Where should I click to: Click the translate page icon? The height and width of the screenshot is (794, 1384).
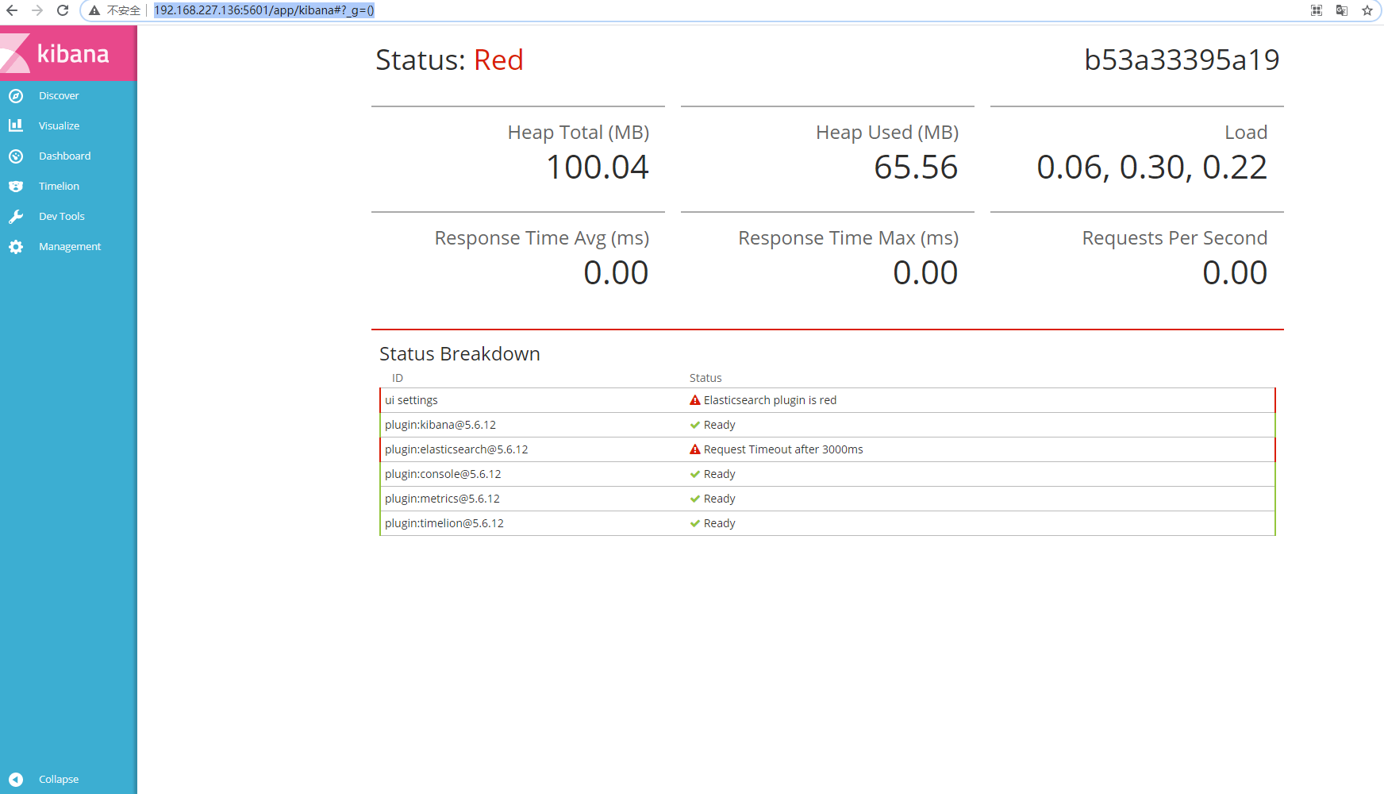tap(1342, 10)
